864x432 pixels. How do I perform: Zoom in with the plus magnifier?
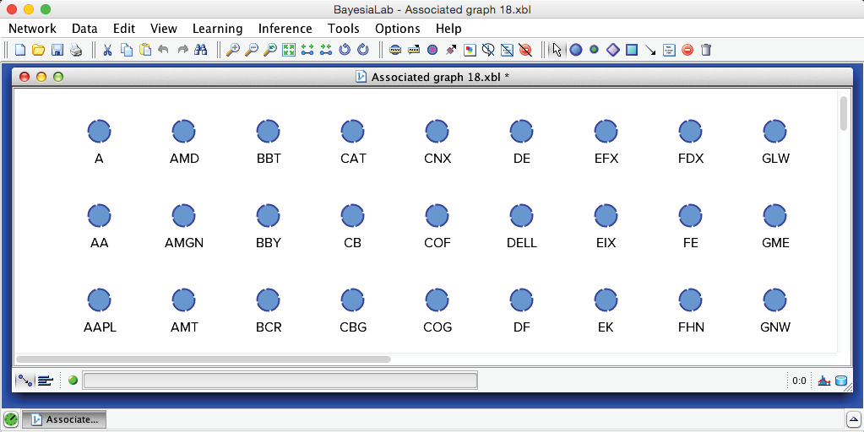click(233, 50)
